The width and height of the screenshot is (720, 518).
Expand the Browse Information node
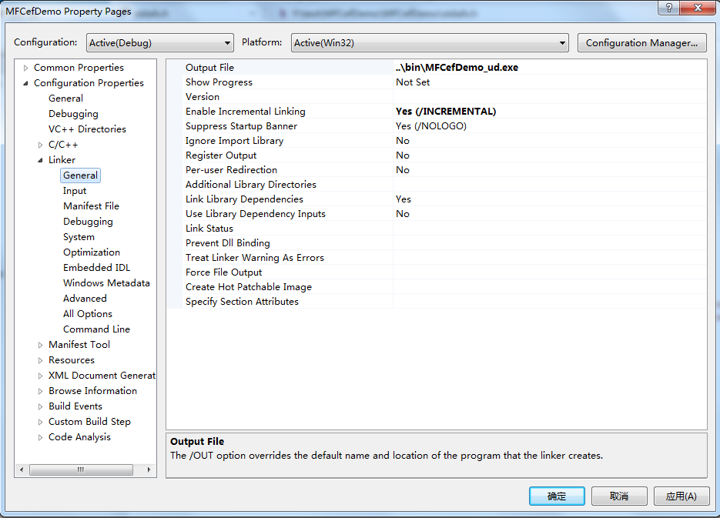(40, 391)
